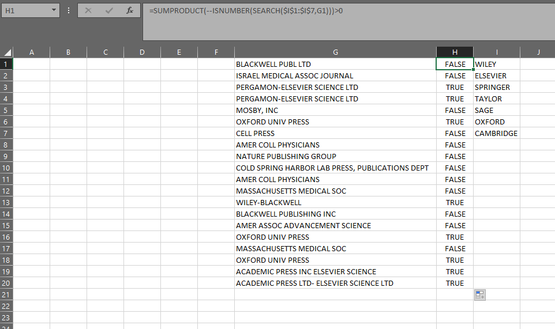This screenshot has height=329, width=555.
Task: Select column F header
Action: point(216,52)
